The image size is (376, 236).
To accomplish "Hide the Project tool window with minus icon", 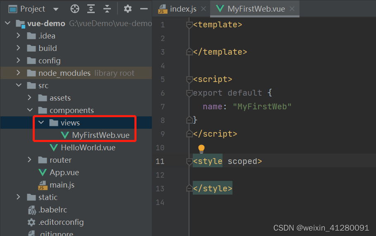I will [144, 9].
